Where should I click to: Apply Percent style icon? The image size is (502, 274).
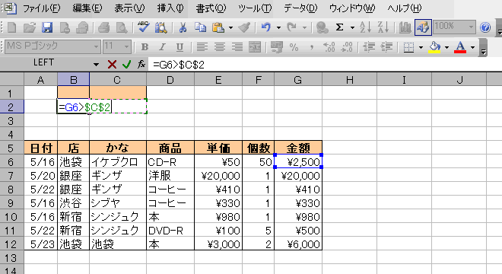[x=294, y=47]
